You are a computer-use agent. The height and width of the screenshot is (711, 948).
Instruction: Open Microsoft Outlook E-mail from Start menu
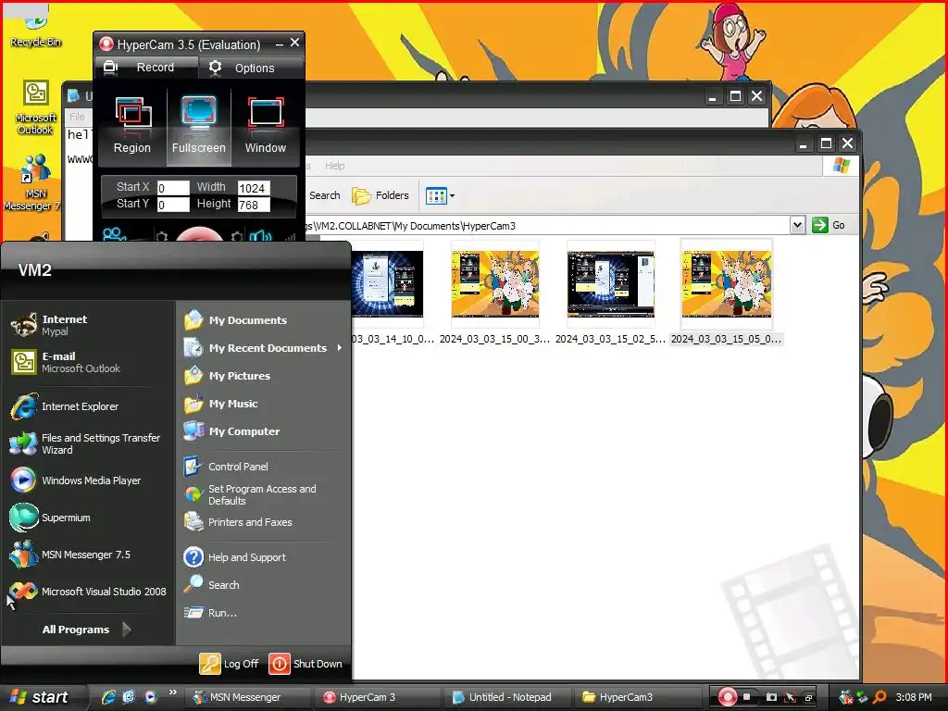[88, 362]
